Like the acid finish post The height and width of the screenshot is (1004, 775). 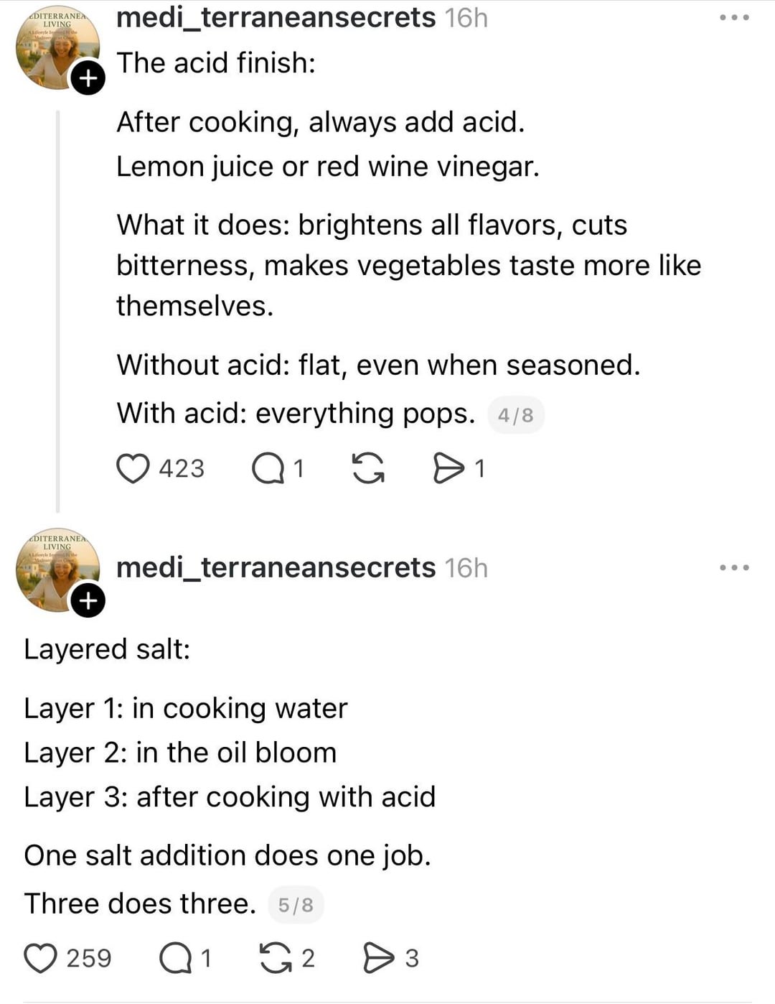pyautogui.click(x=133, y=468)
